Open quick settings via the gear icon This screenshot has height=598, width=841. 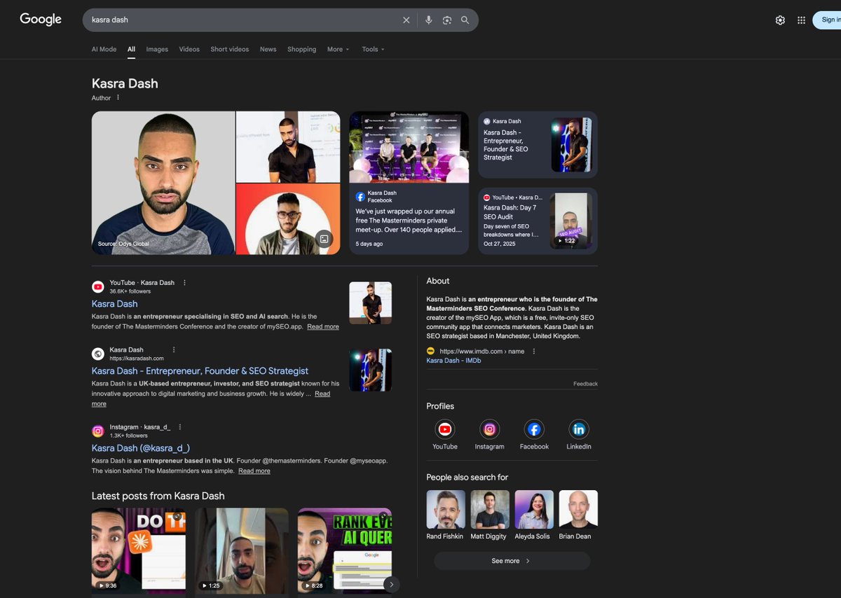point(780,20)
